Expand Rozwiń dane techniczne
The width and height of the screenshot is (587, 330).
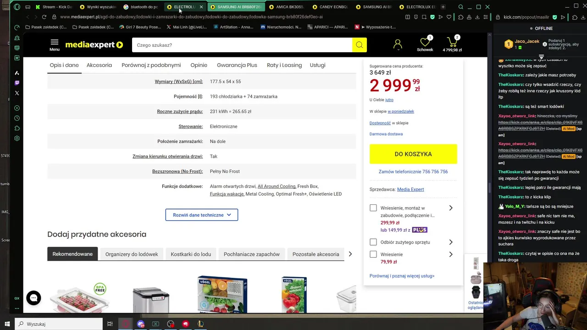click(x=202, y=215)
